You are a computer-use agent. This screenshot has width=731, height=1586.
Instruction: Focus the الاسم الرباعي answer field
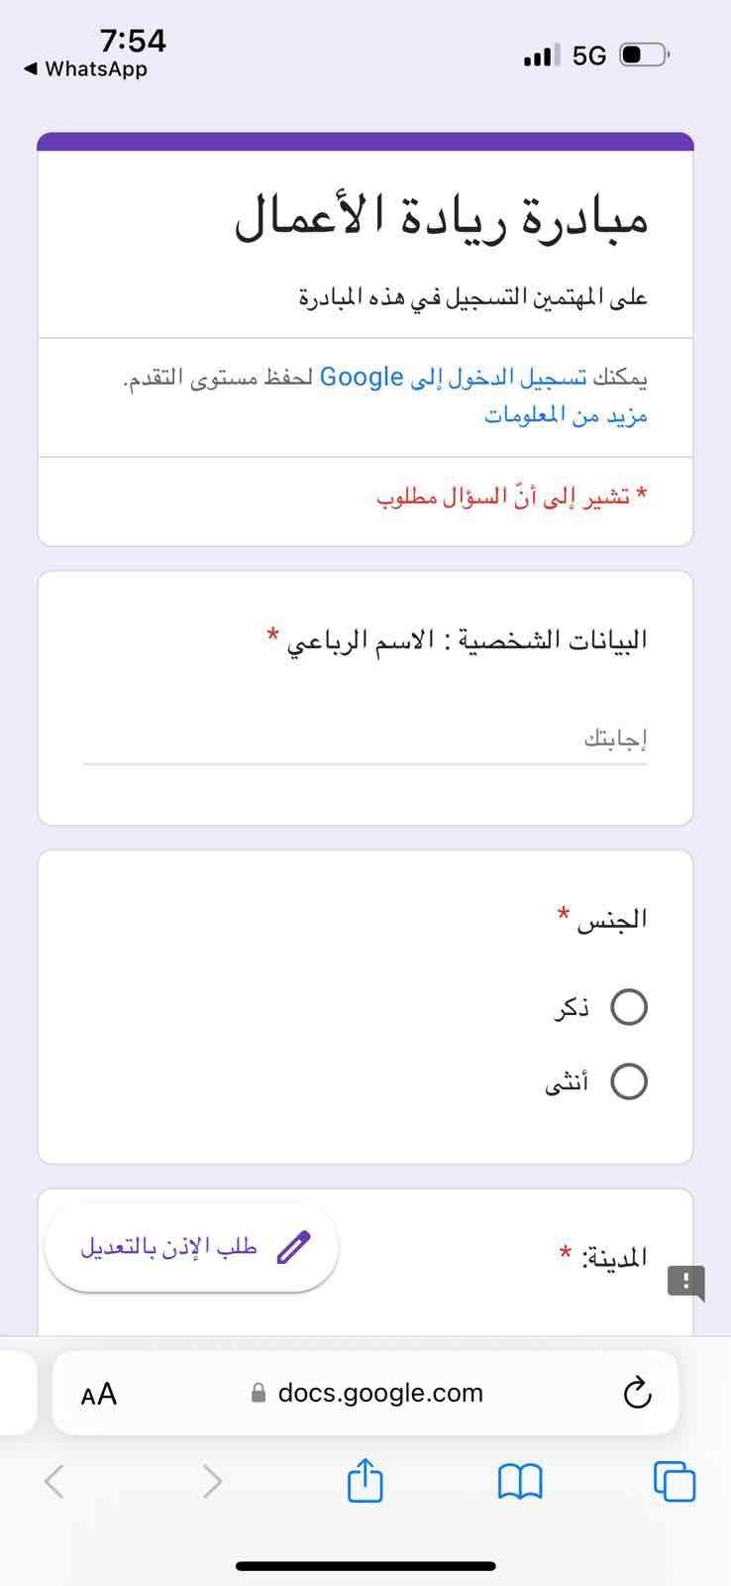[365, 739]
